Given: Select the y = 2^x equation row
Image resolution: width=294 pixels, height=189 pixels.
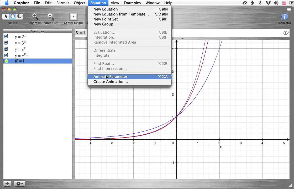Looking at the screenshot, I should point(38,36).
